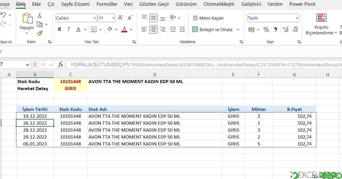Apply the fill color bucket
The height and width of the screenshot is (179, 342).
pos(110,29)
